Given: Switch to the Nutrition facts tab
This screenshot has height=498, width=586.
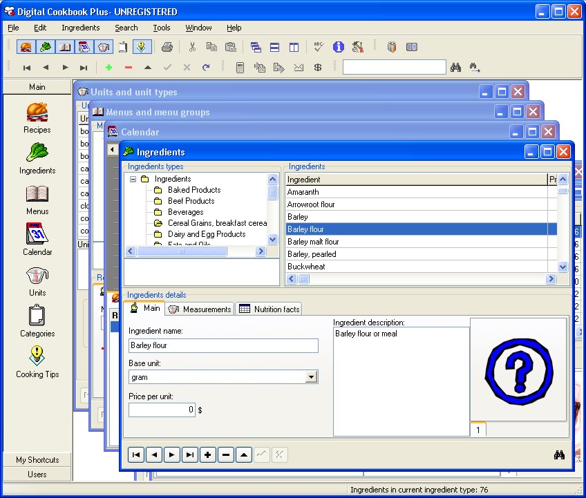Looking at the screenshot, I should point(269,309).
